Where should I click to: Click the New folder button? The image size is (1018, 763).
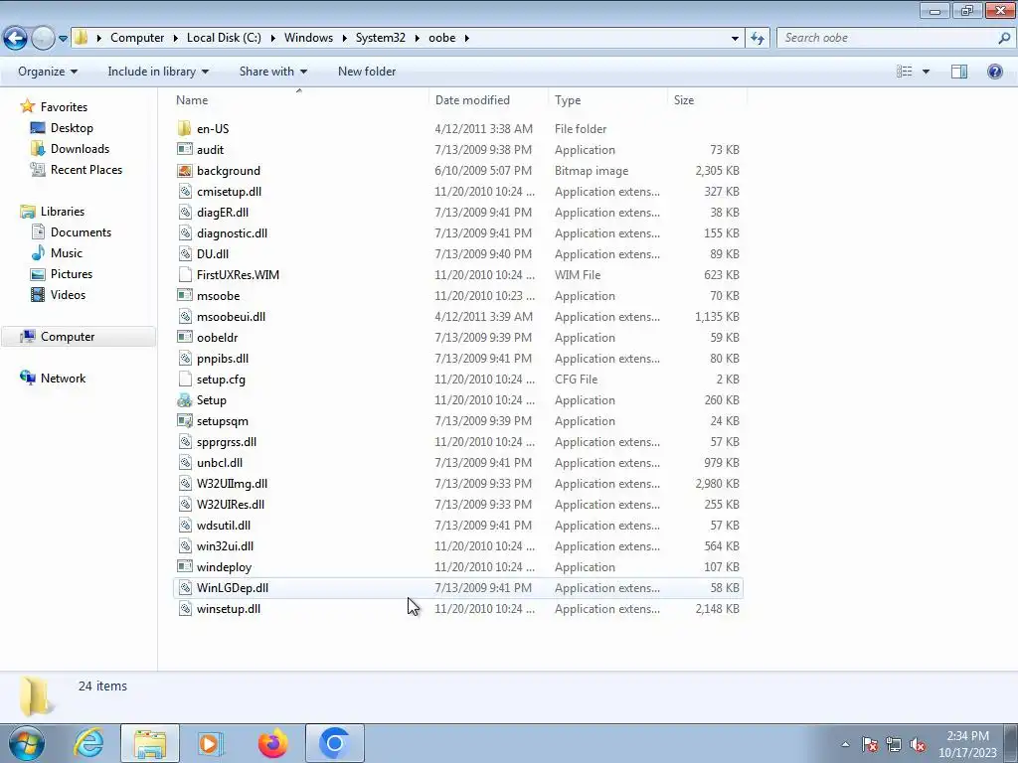367,72
